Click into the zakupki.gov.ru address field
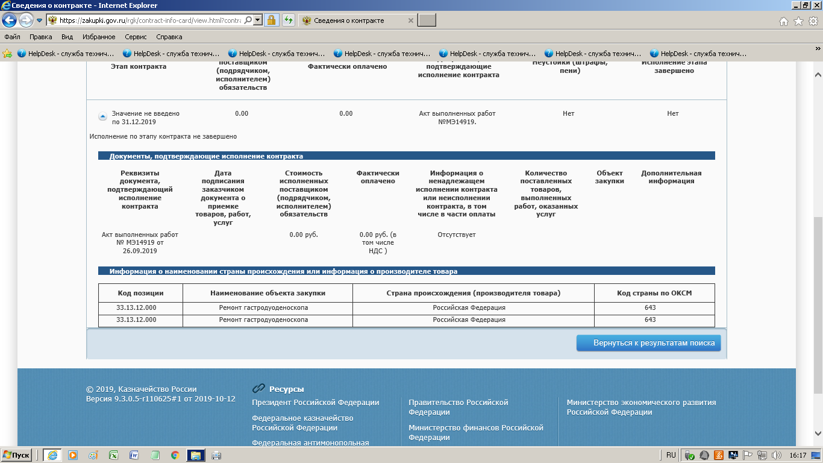The width and height of the screenshot is (823, 463). 150,20
